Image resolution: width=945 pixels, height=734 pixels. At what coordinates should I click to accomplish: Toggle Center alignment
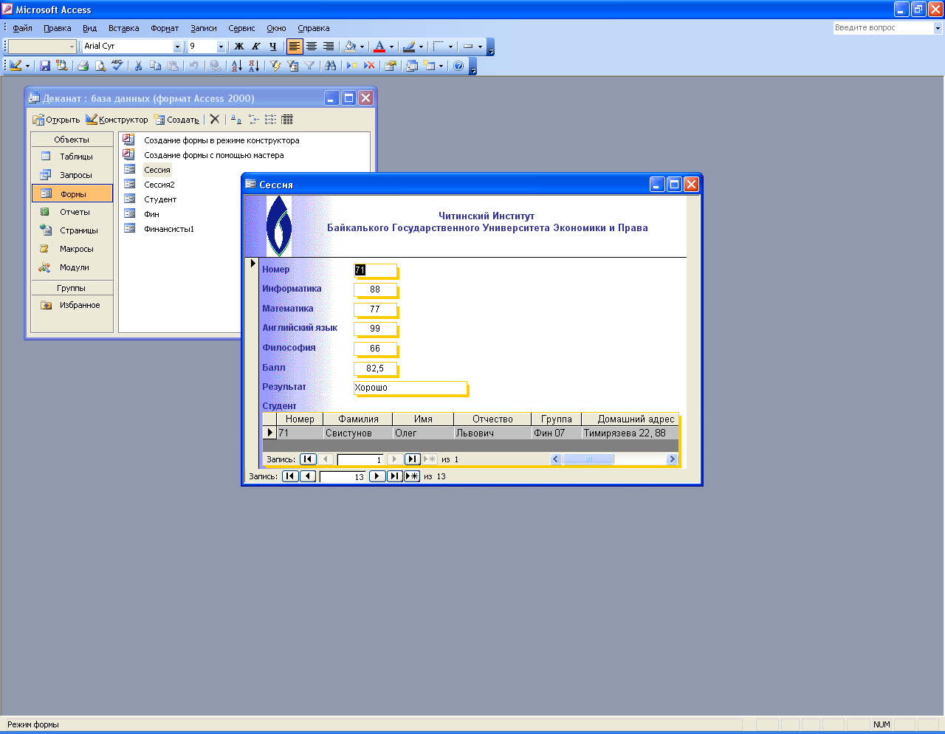(x=312, y=46)
